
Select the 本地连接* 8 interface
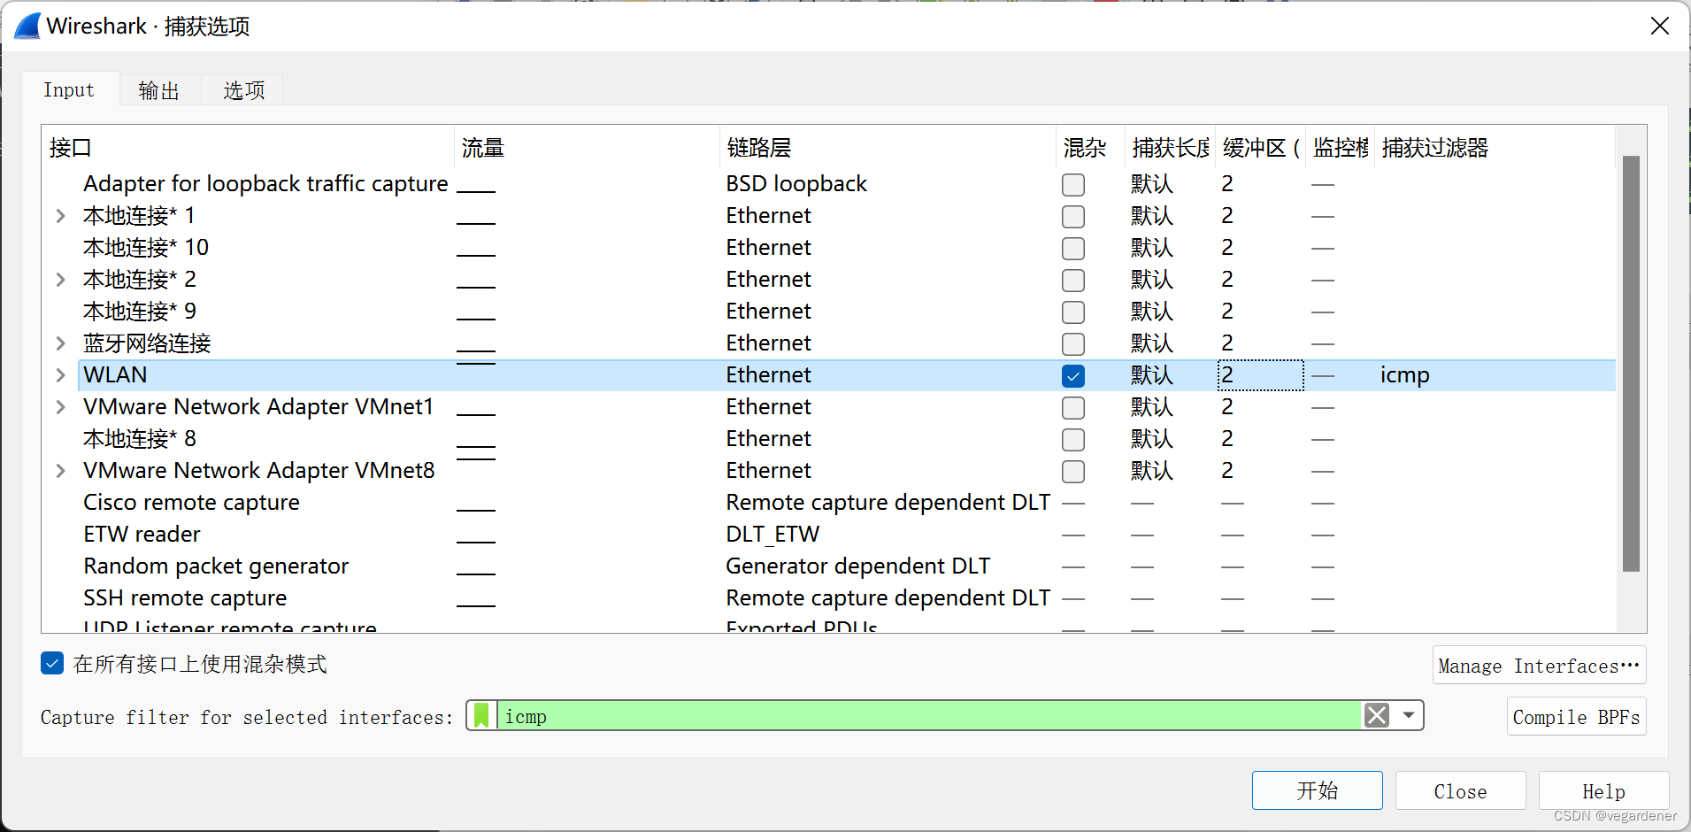tap(140, 439)
